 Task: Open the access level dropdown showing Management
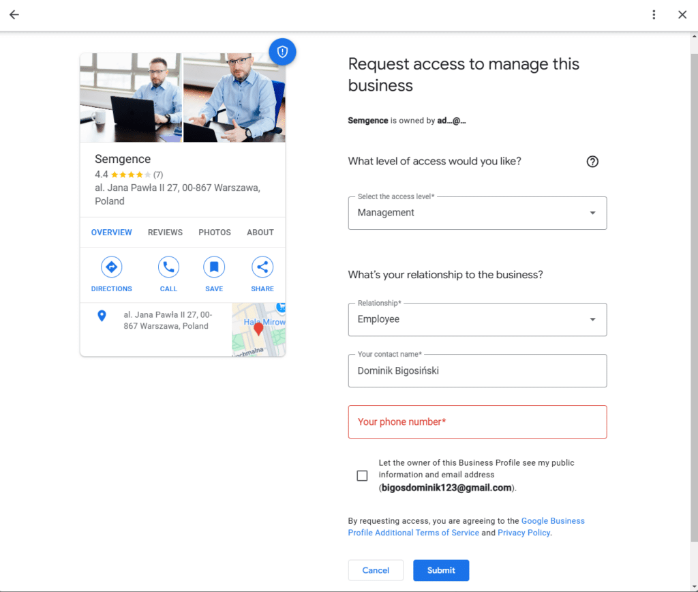click(x=477, y=213)
